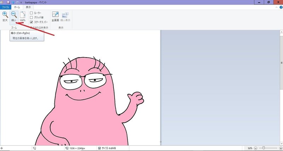This screenshot has width=283, height=151.
Task: Click the save floppy icon in title bar
Action: click(x=8, y=2)
